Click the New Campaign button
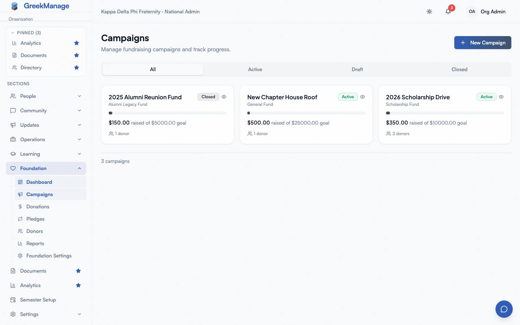The height and width of the screenshot is (325, 520). click(x=483, y=43)
